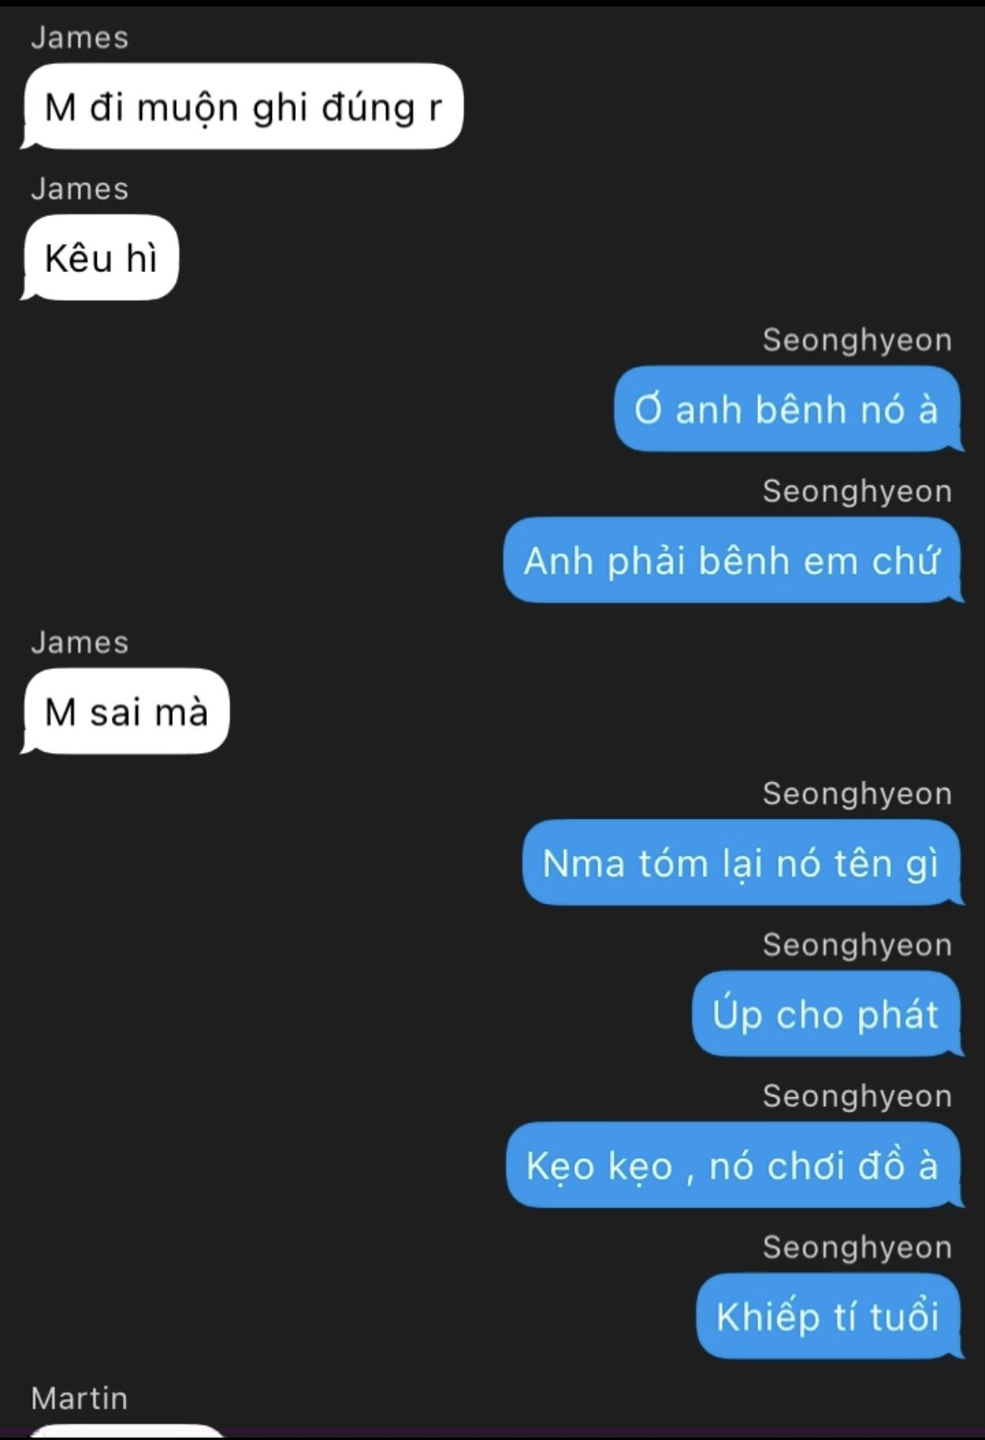Tap the "Khiếp tí tuổi" message bubble
The width and height of the screenshot is (985, 1440).
[x=830, y=1315]
